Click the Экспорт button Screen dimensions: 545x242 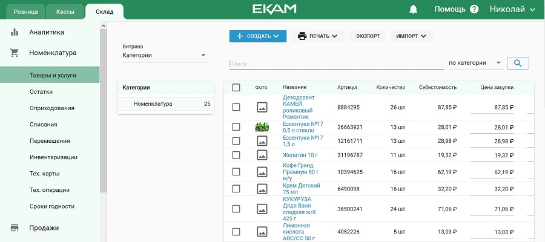(368, 36)
